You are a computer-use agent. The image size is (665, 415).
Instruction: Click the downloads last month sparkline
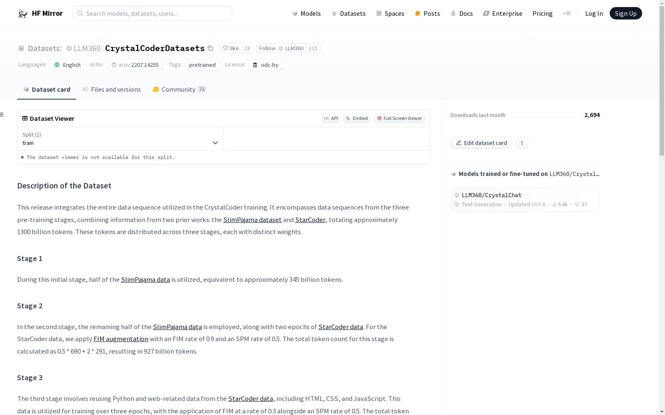pos(545,116)
